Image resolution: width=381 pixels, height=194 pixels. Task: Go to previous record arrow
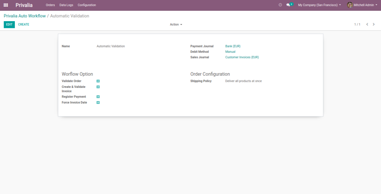[x=367, y=24]
